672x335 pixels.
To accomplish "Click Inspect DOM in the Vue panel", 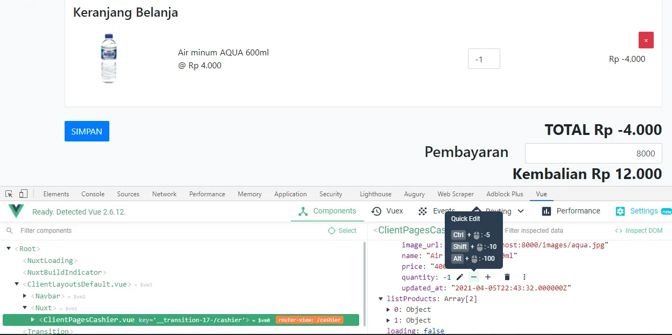I will [639, 230].
